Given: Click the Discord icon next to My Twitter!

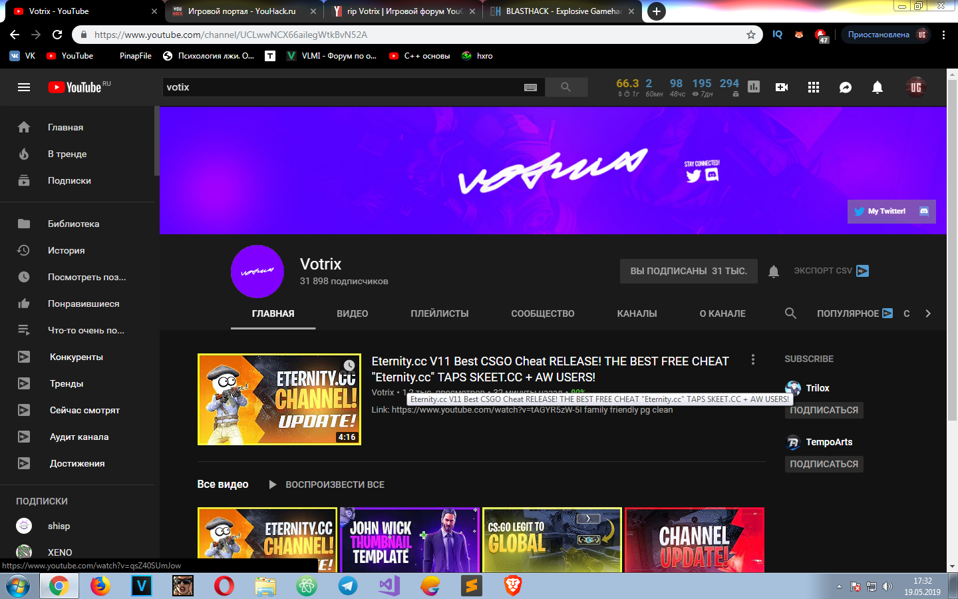Looking at the screenshot, I should coord(924,211).
